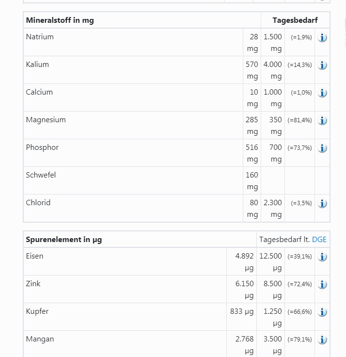
Task: Click the Spurenelement in µg header
Action: 64,239
